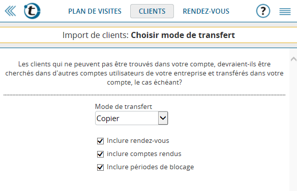The width and height of the screenshot is (297, 191).
Task: Click the 'Inclure périodes de blocage' label text
Action: click(151, 167)
